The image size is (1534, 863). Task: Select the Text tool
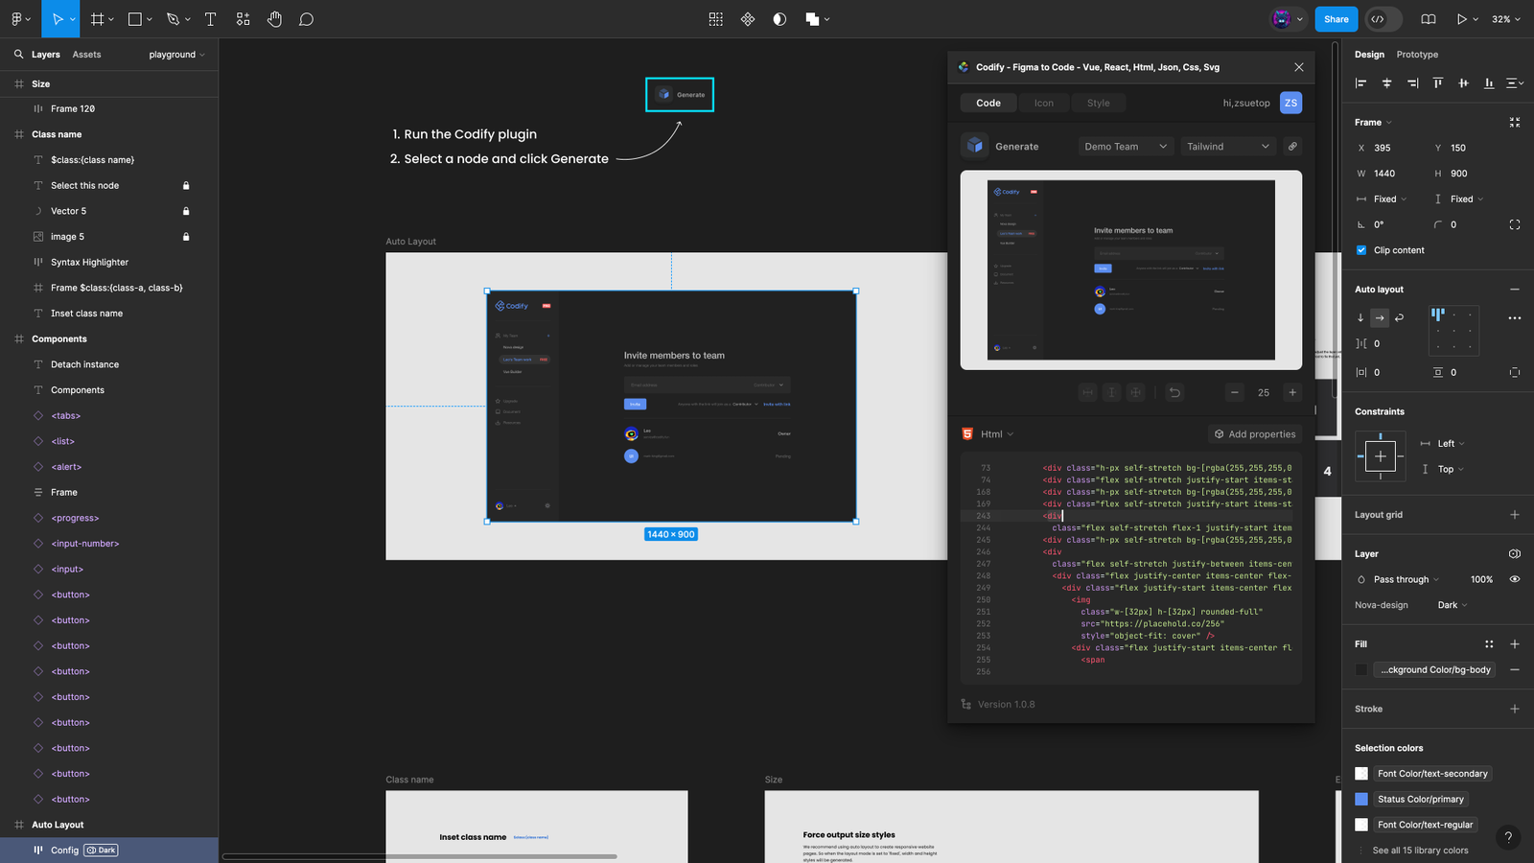click(211, 19)
